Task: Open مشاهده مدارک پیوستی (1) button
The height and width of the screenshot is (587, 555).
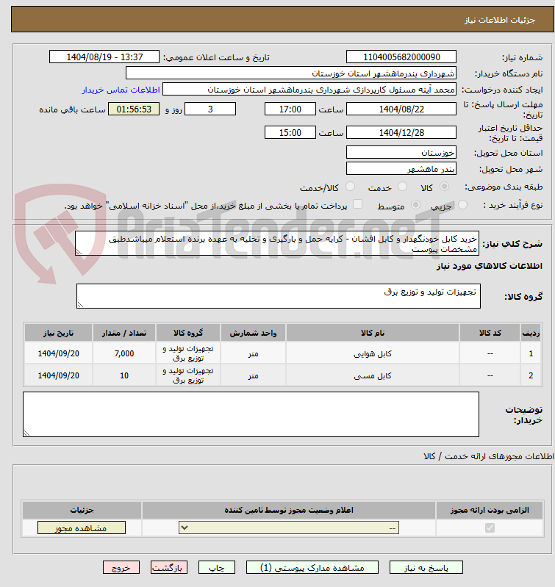Action: [x=312, y=567]
